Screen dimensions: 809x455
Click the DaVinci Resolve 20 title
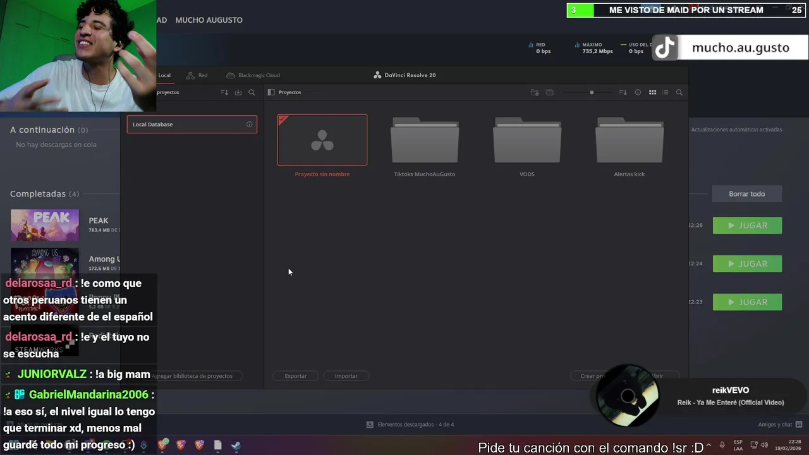tap(404, 75)
